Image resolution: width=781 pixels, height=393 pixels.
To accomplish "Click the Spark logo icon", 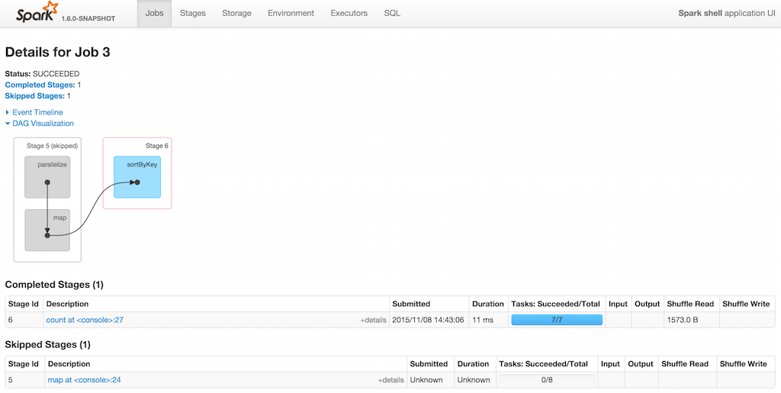I will click(34, 12).
